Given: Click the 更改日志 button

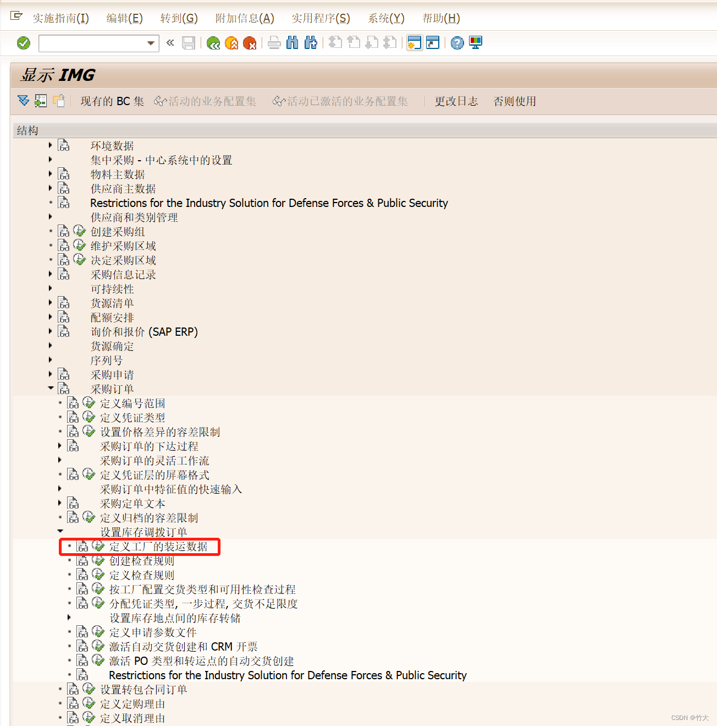Looking at the screenshot, I should coord(456,101).
